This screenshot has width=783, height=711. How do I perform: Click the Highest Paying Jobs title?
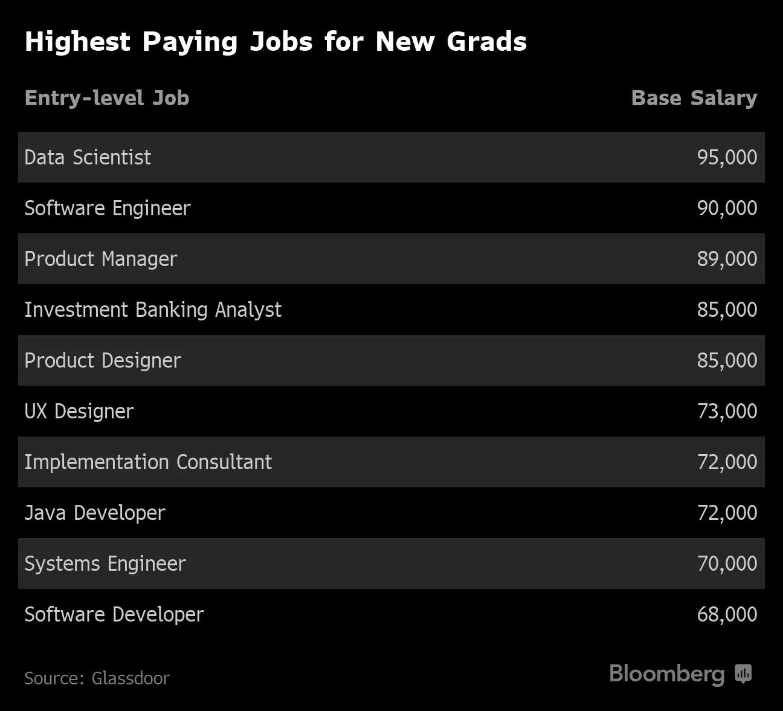click(275, 42)
